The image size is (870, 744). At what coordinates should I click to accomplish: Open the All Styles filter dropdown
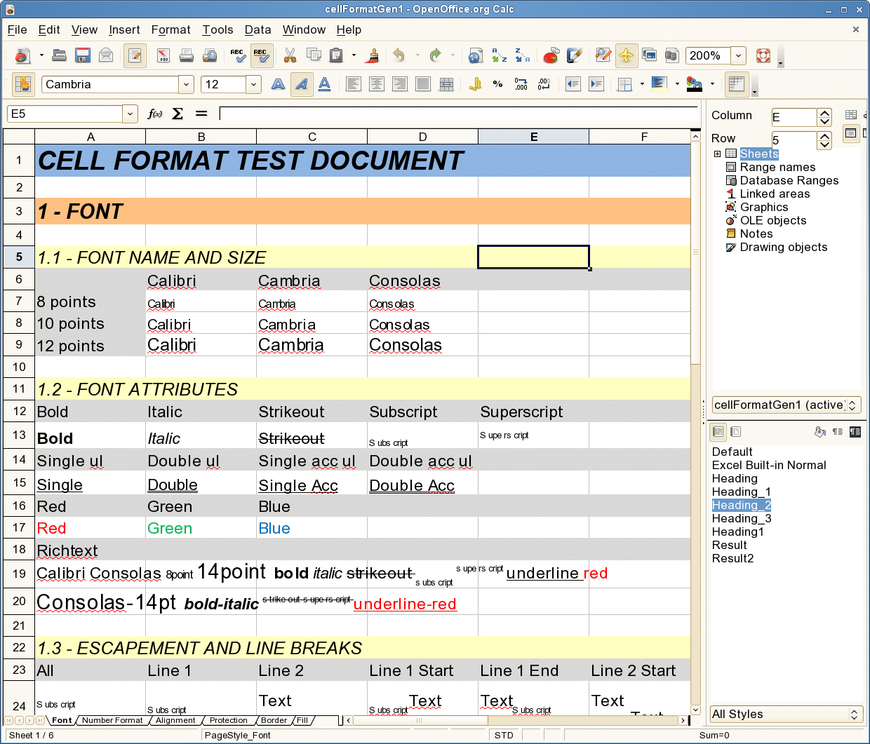coord(785,714)
